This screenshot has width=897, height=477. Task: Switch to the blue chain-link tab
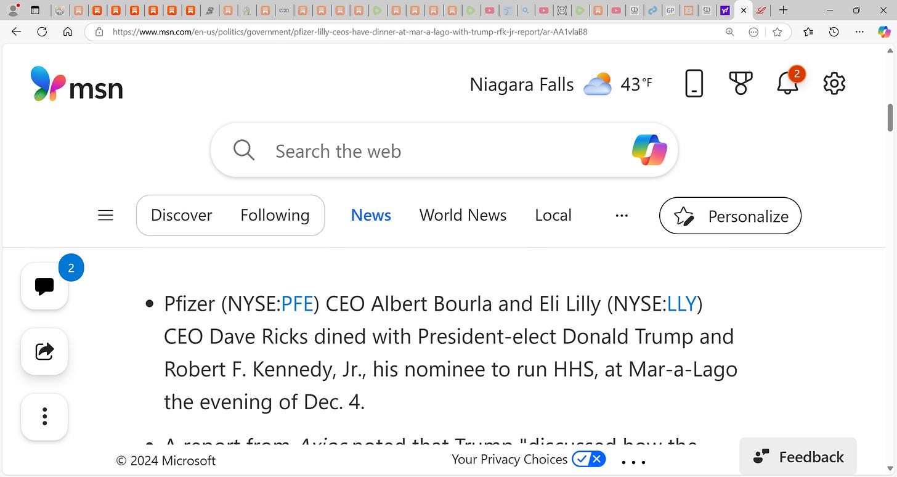tap(652, 10)
